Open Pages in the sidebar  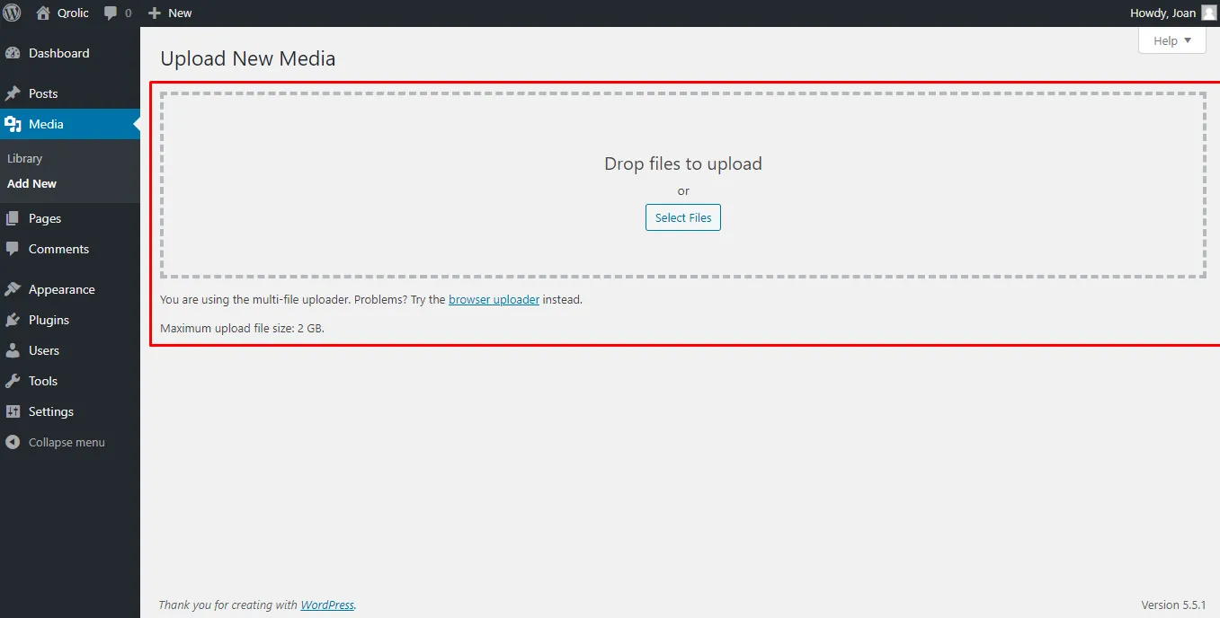(45, 218)
